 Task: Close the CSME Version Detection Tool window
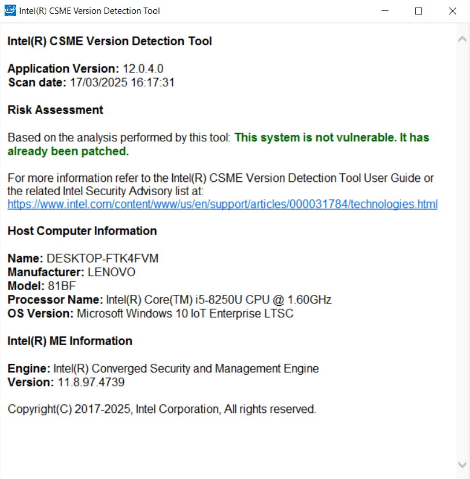point(453,11)
